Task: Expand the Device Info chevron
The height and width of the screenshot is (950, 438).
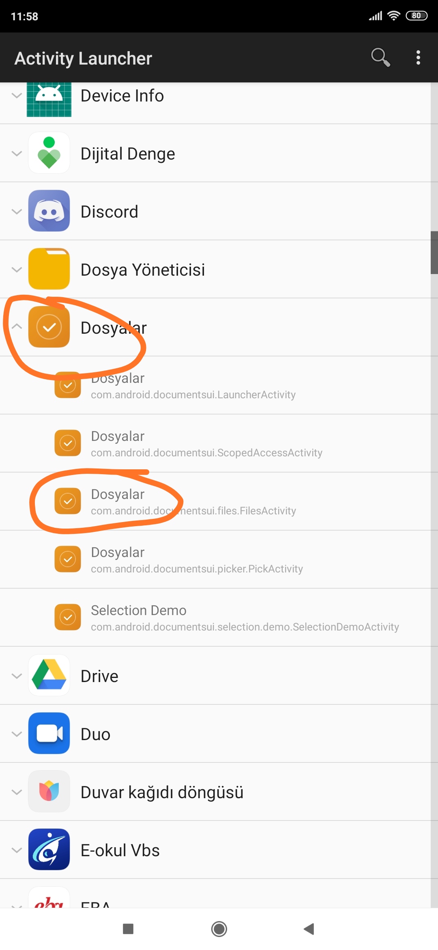Action: click(x=17, y=96)
